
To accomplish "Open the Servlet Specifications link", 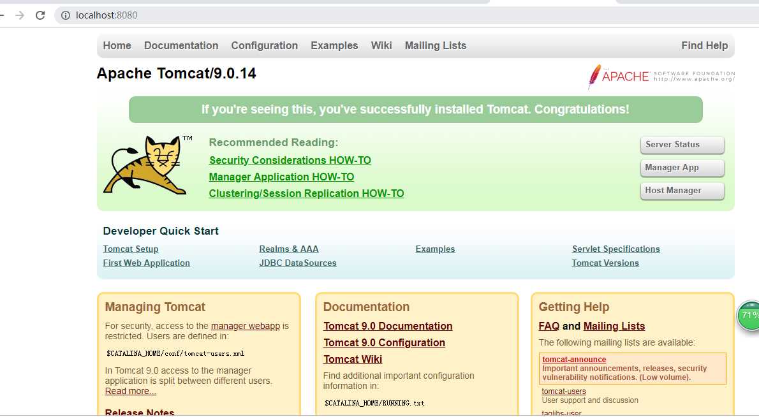I will coord(615,249).
